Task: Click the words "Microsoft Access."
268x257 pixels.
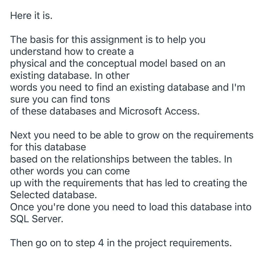Action: 159,111
